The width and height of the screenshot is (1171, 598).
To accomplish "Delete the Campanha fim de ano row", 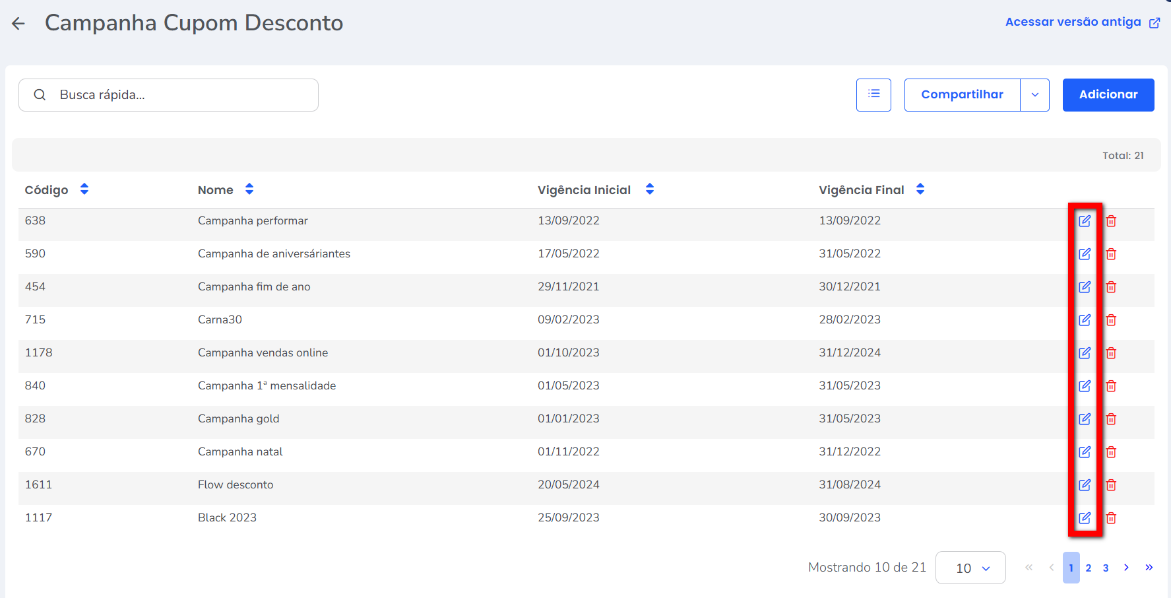I will (1111, 287).
